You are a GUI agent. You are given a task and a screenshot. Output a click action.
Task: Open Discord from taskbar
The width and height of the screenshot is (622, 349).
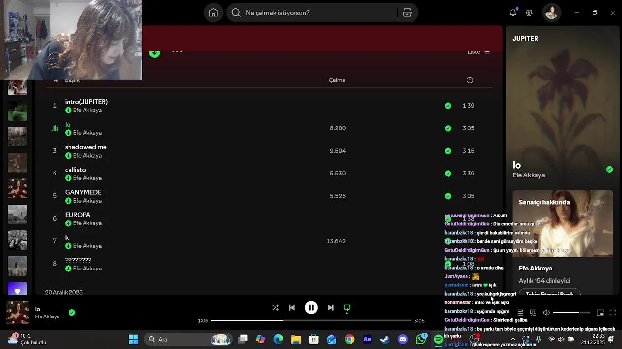pyautogui.click(x=403, y=339)
